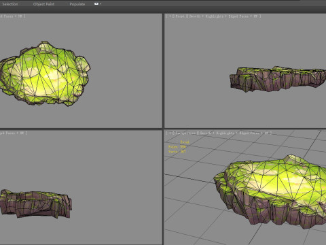Select the grassy island in the Perspective viewport
The height and width of the screenshot is (245, 326).
click(270, 191)
